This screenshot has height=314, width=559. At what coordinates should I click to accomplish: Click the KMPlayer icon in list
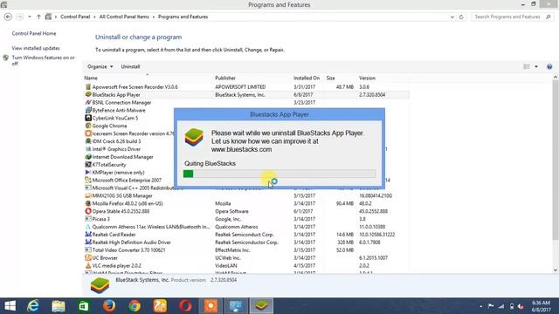(x=88, y=173)
